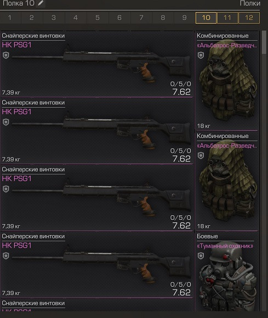Click shield icon on second Альбатрос-Разведчик armor
268x318 pixels.
coord(201,155)
